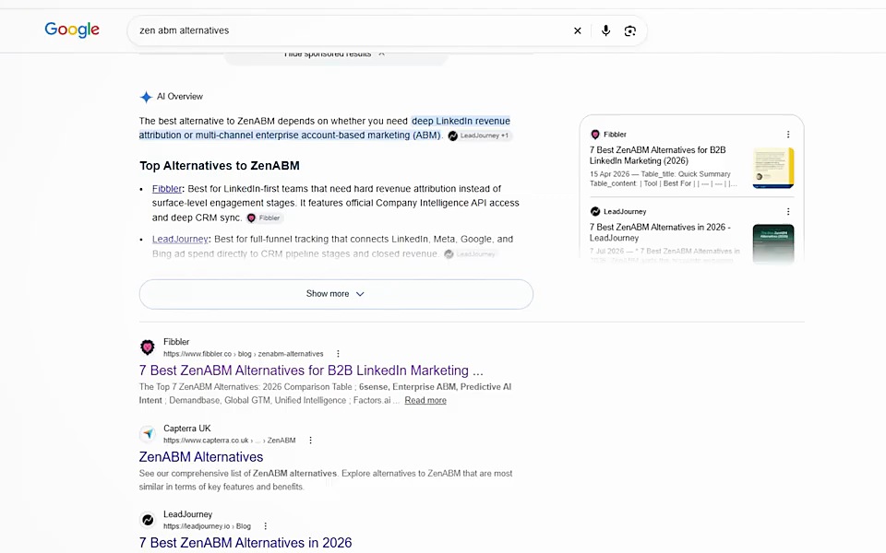
Task: Select the AI Overview sparkle icon
Action: [146, 97]
